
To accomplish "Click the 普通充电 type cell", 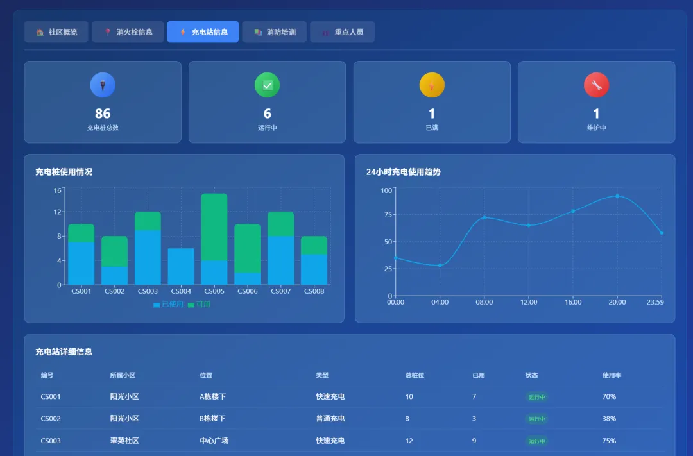I will [x=330, y=418].
